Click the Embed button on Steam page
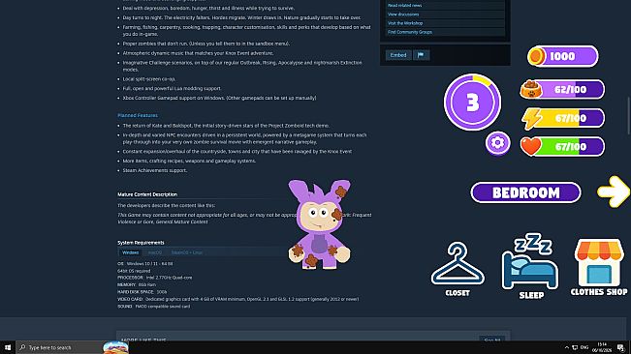Viewport: 631px width, 354px height. [x=398, y=55]
